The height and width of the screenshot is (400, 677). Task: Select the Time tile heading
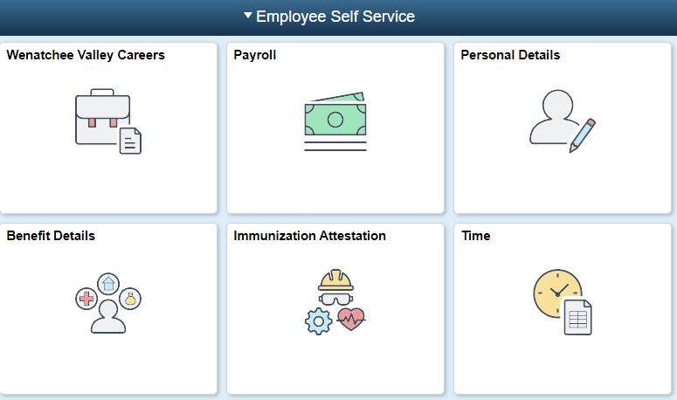[x=475, y=236]
